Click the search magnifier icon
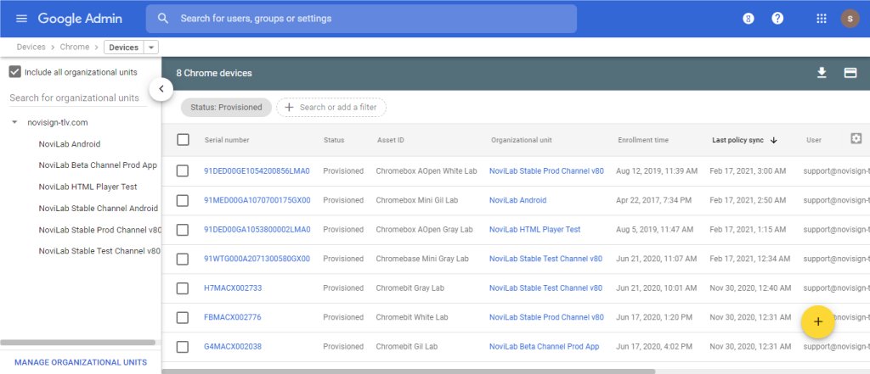This screenshot has width=870, height=374. [162, 19]
